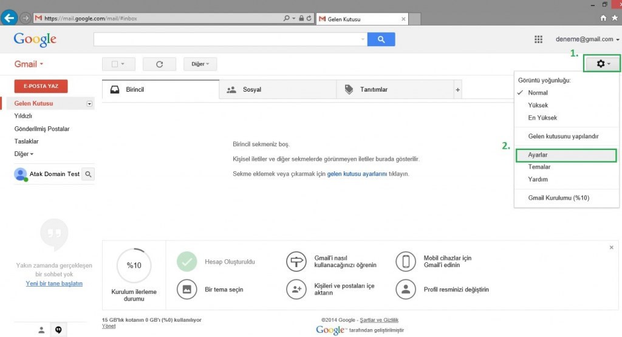Click the Hangouts chat icon at bottom

58,330
